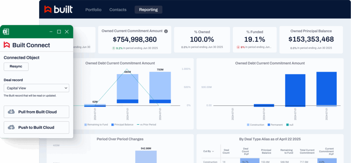This screenshot has height=163, width=351.
Task: Switch to the Contacts tab
Action: pyautogui.click(x=118, y=10)
